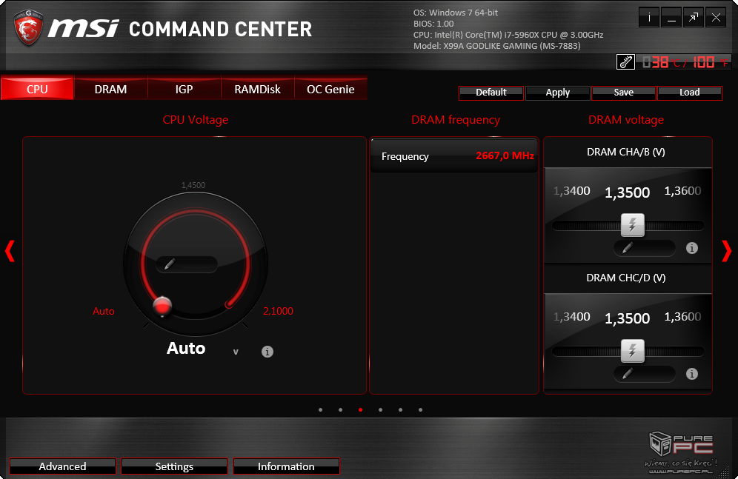738x479 pixels.
Task: Click the red CPU Voltage dial knob
Action: [162, 304]
